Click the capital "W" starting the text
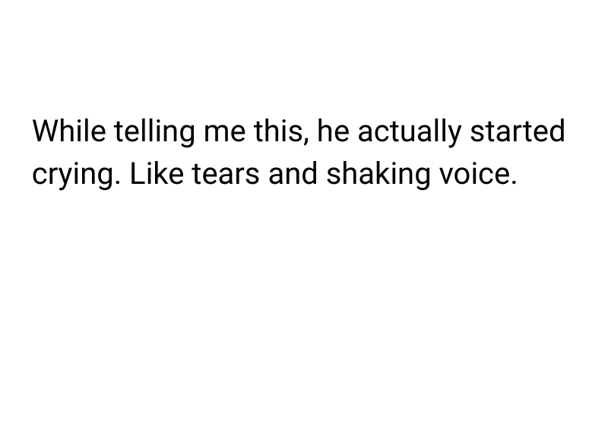The image size is (608, 433). pos(46,131)
